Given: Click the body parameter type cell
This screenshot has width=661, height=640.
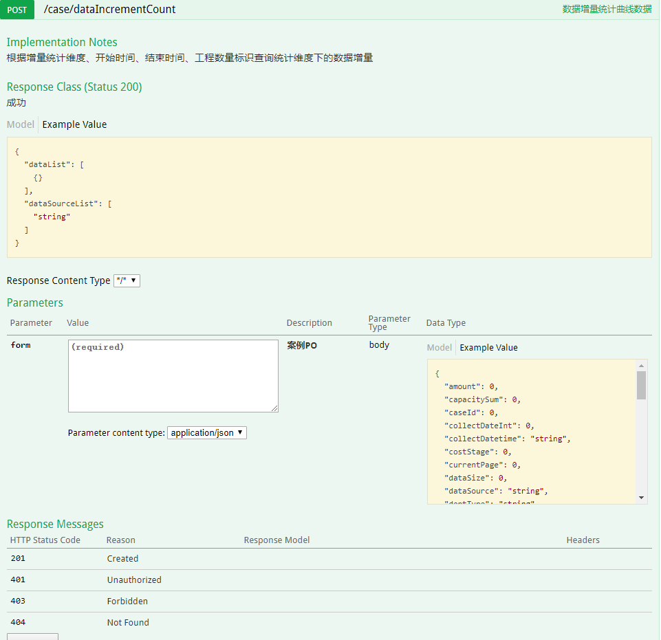Looking at the screenshot, I should point(379,344).
